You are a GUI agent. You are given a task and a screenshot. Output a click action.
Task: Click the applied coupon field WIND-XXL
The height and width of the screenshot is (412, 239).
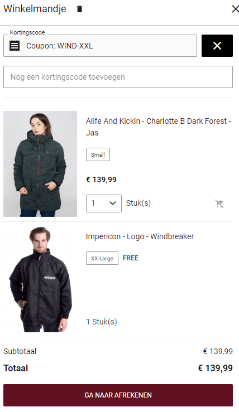(100, 46)
